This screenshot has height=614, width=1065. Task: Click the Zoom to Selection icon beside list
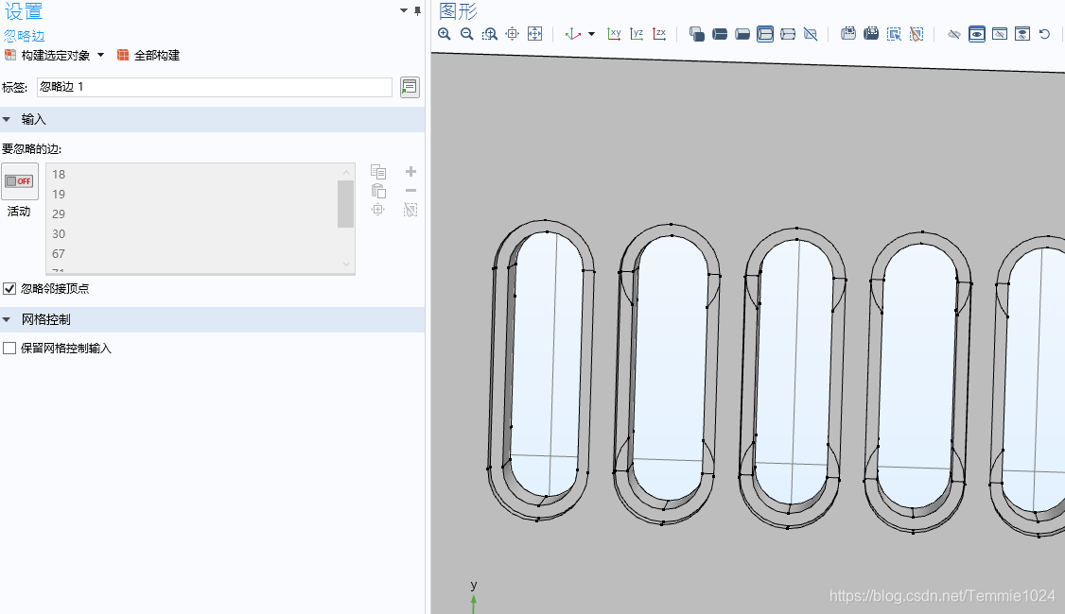(x=378, y=210)
